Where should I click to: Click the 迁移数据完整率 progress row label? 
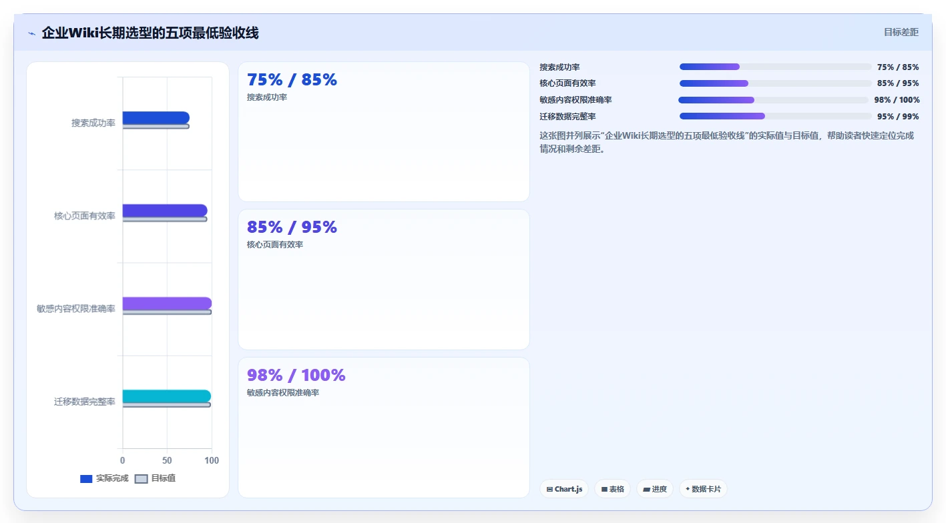click(x=567, y=117)
